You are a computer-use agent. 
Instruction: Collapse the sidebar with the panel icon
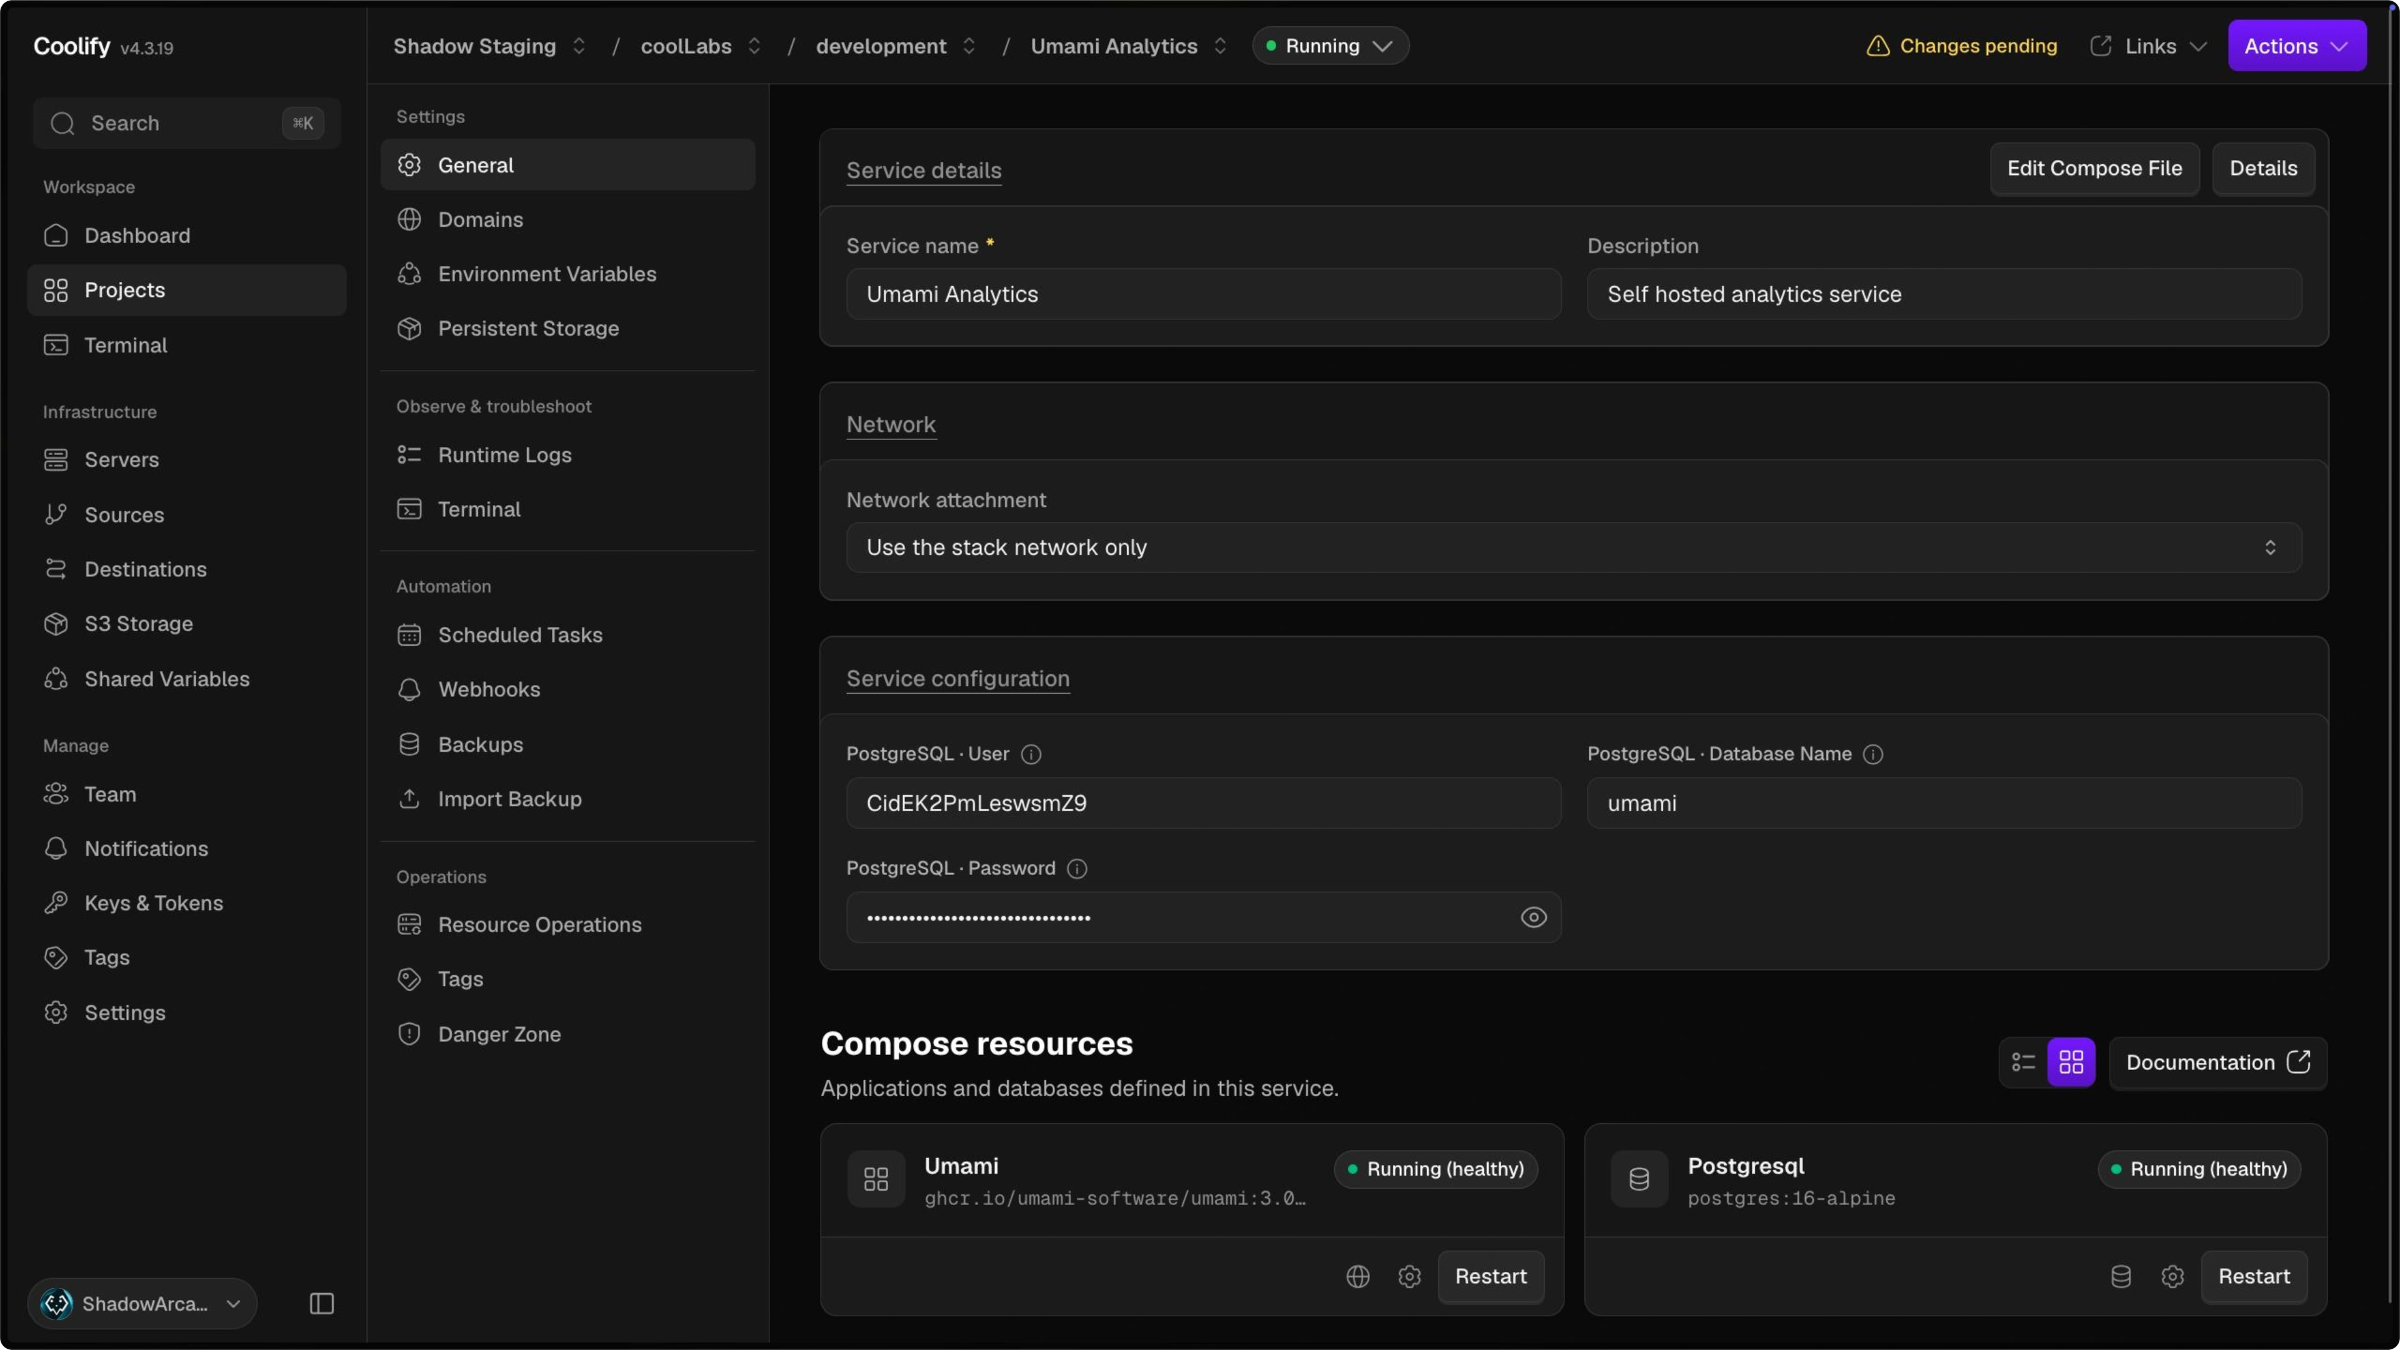pyautogui.click(x=321, y=1303)
